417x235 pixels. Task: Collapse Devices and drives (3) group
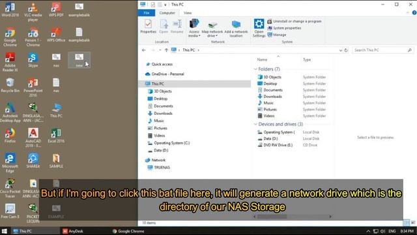(x=255, y=124)
